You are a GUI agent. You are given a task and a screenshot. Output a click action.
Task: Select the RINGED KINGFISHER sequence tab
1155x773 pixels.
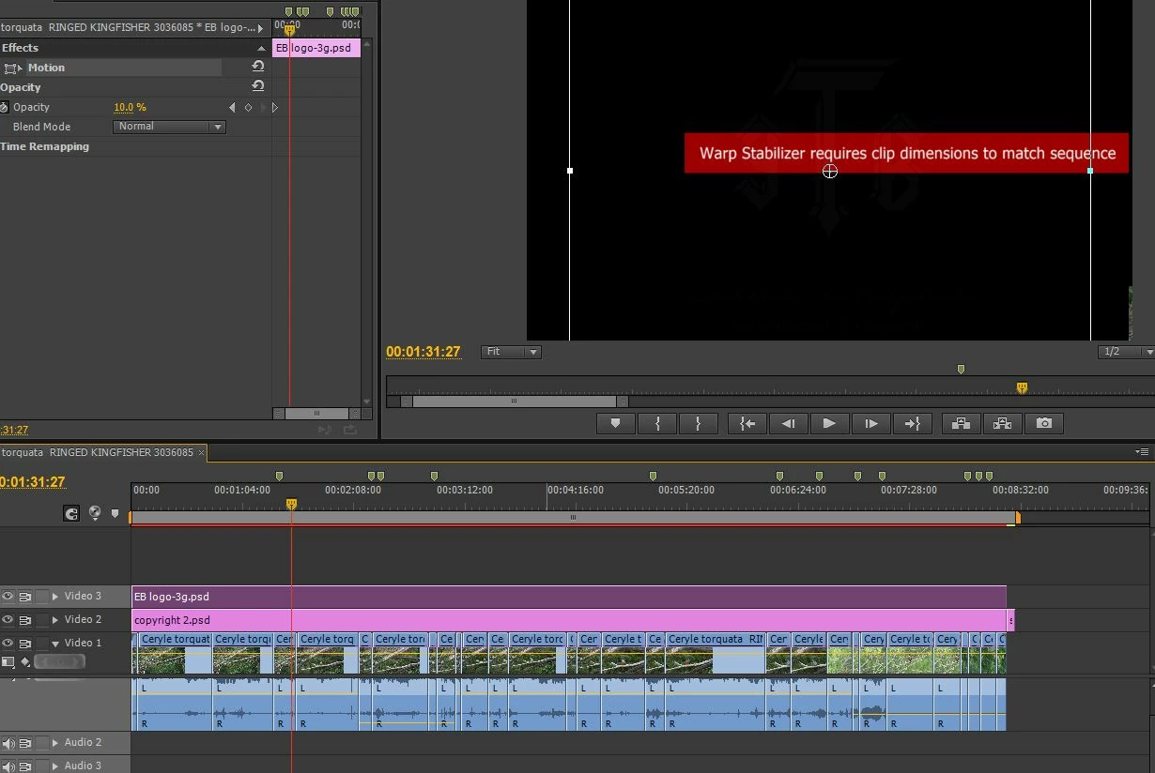98,452
